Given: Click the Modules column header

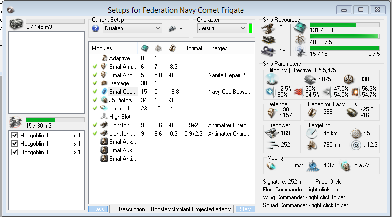Looking at the screenshot, I should [x=113, y=48].
